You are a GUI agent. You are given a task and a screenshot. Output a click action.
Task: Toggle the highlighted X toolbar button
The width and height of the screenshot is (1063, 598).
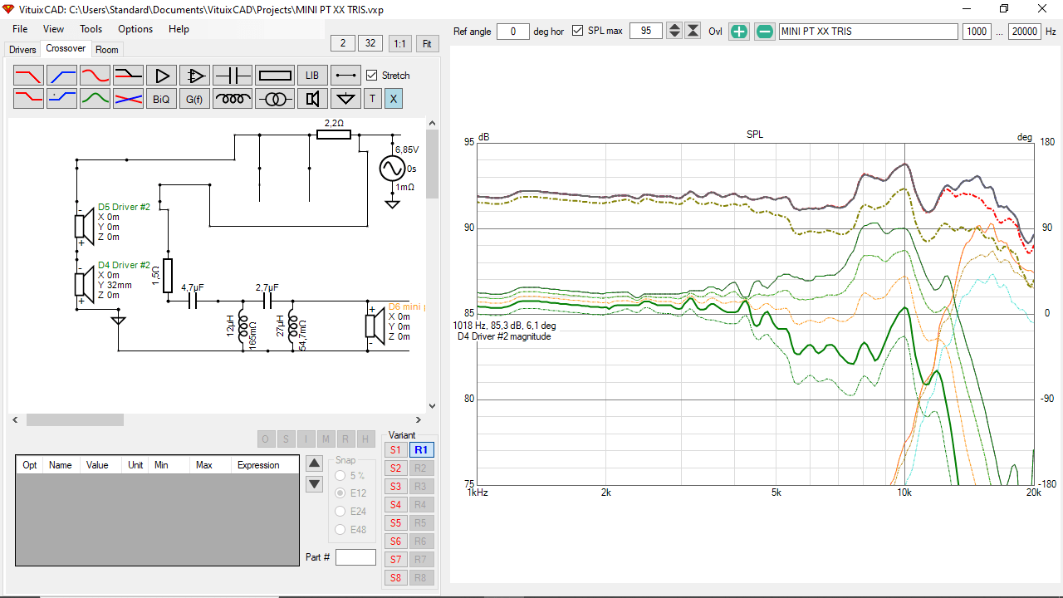(x=394, y=99)
